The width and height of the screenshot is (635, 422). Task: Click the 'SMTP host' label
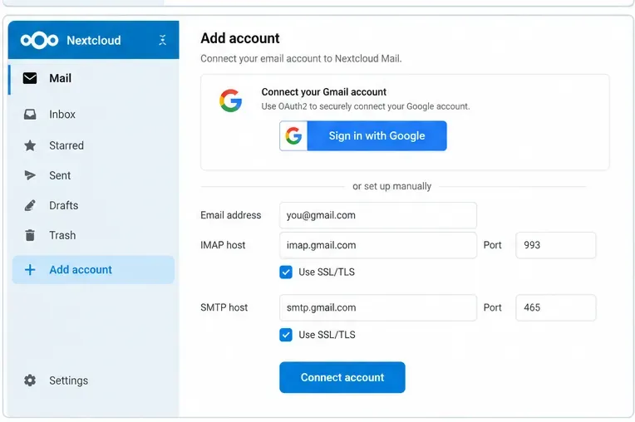click(224, 307)
